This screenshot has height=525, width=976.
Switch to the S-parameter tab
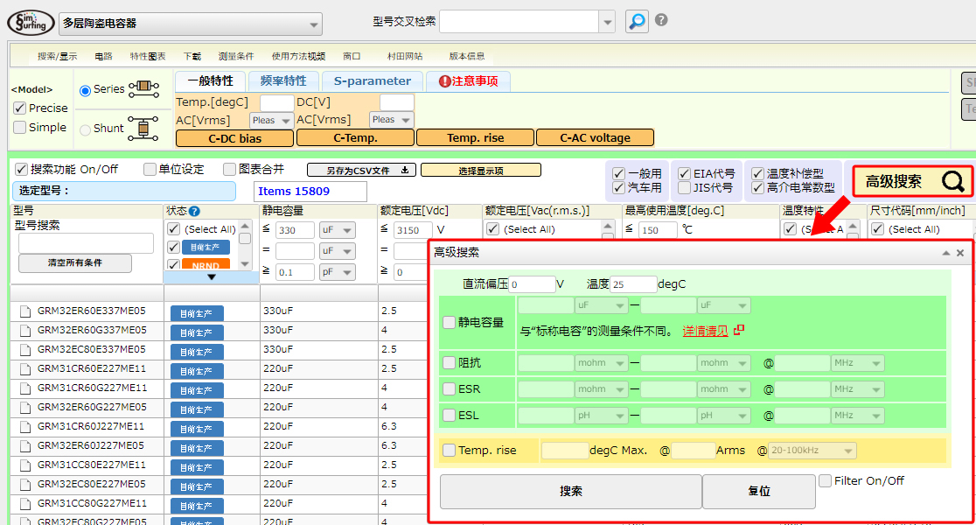coord(372,80)
